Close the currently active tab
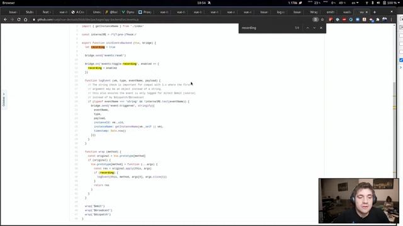Image resolution: width=403 pixels, height=226 pixels. tap(366, 12)
